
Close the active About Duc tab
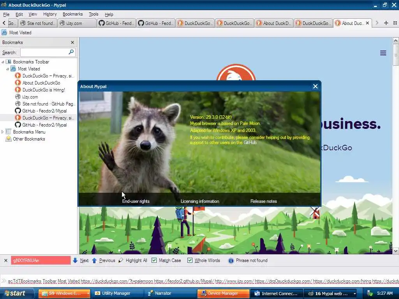(367, 23)
